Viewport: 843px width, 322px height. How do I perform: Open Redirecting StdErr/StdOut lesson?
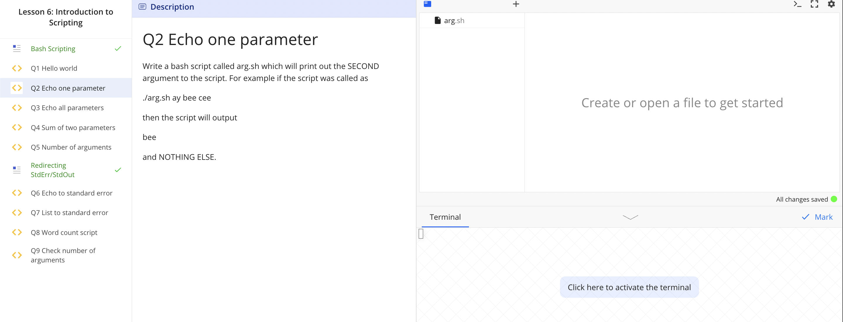pos(53,170)
